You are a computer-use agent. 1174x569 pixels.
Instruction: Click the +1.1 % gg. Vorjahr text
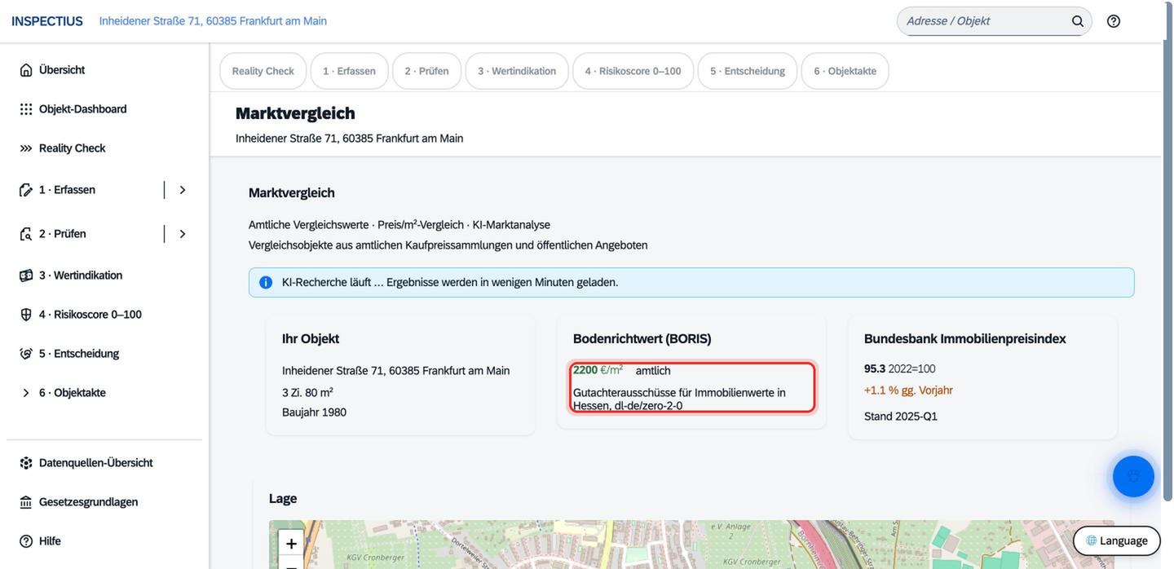(908, 390)
